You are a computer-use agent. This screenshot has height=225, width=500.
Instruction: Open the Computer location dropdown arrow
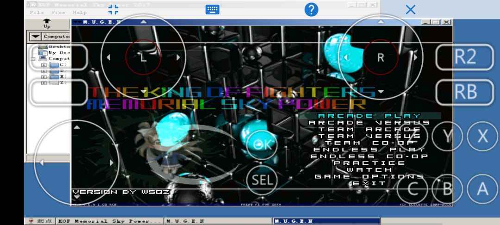35,37
